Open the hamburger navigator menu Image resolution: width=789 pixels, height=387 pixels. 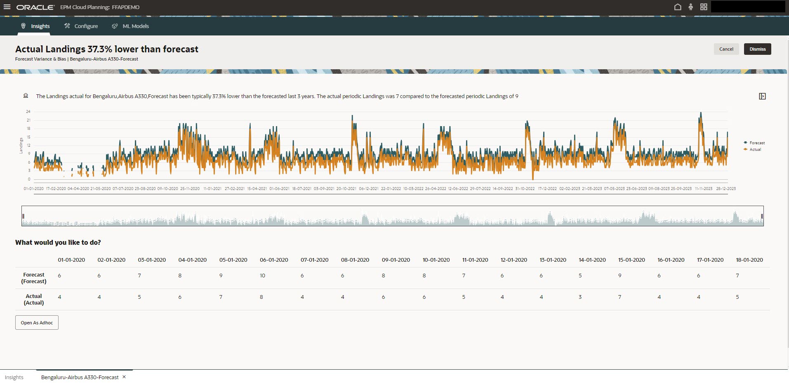[x=7, y=7]
